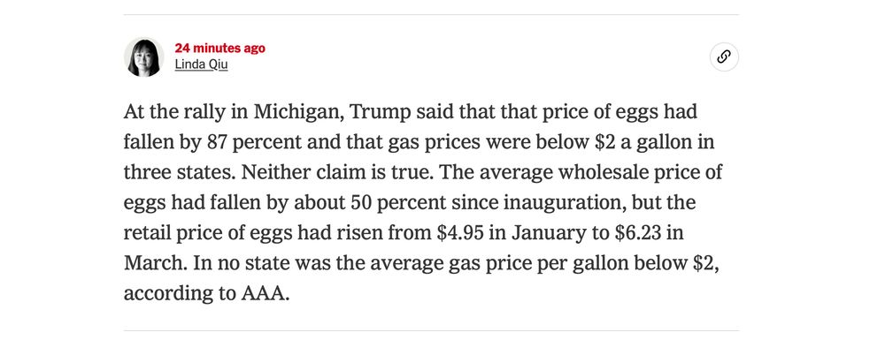Click the word "Michigan" in the post
The height and width of the screenshot is (340, 885).
296,111
